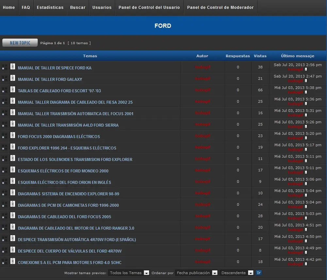
Task: Open topic Estado de los Solenoides Transmision Explorer
Action: click(75, 160)
